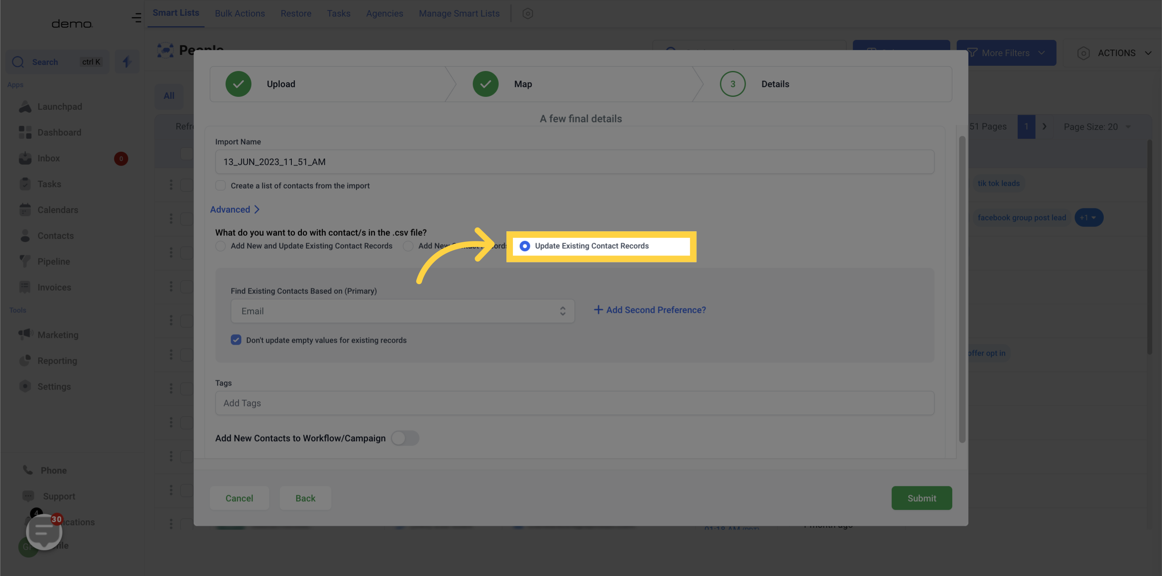
Task: Click the Marketing icon in sidebar
Action: click(x=25, y=335)
